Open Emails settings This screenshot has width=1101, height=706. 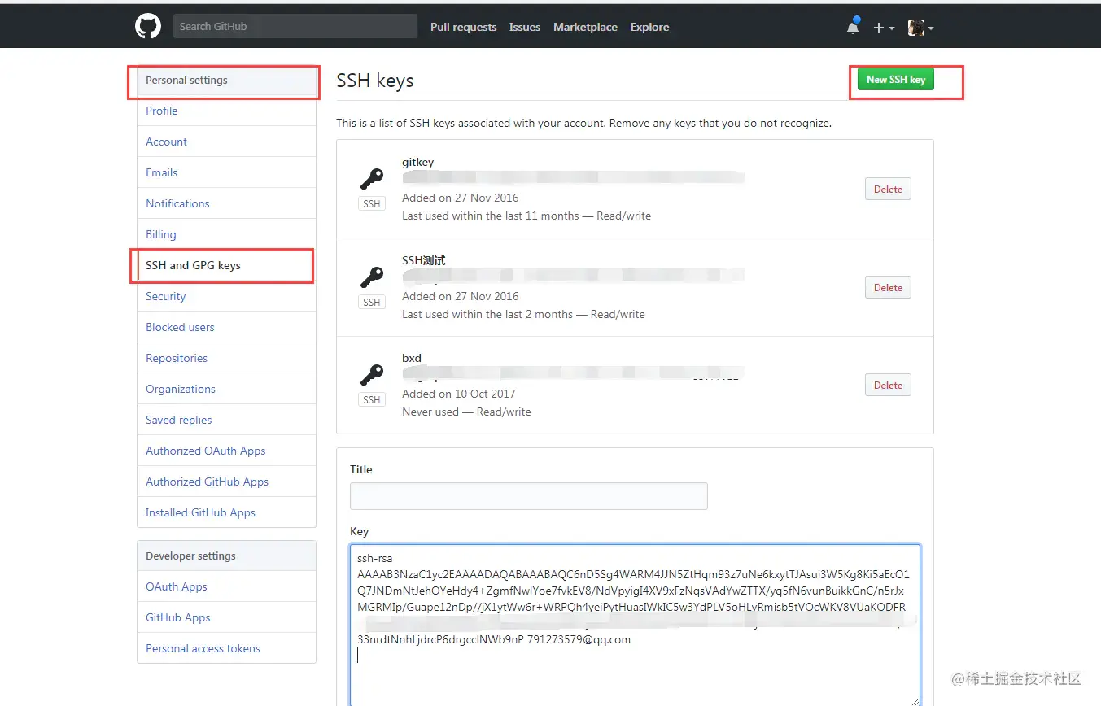tap(226, 172)
